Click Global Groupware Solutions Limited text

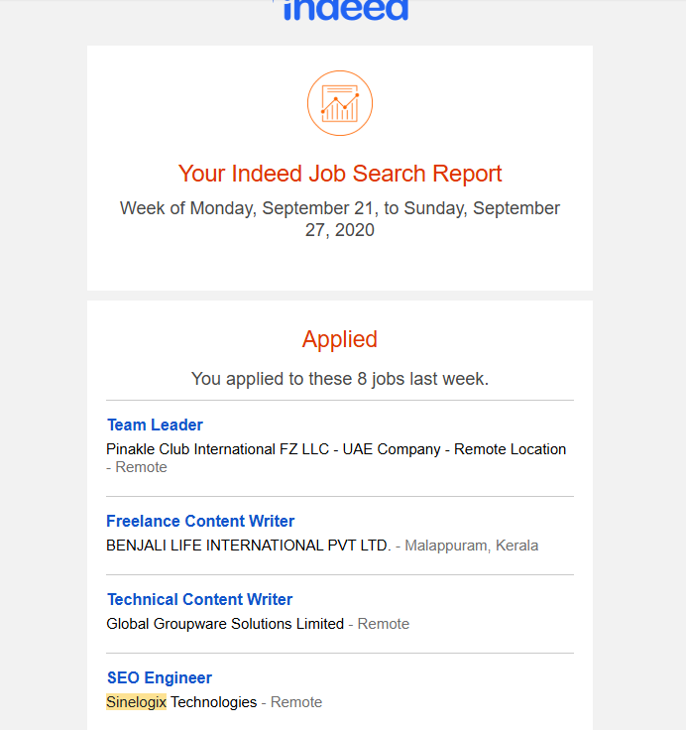pos(225,624)
